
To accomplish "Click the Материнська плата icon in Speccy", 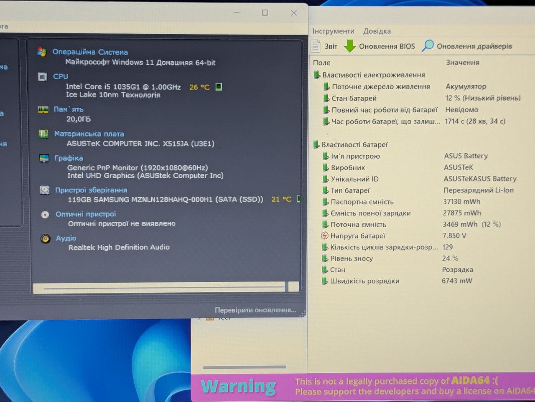I will coord(43,134).
